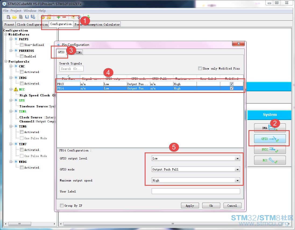Click the main pane horizontal scrollbar thumb

point(173,224)
